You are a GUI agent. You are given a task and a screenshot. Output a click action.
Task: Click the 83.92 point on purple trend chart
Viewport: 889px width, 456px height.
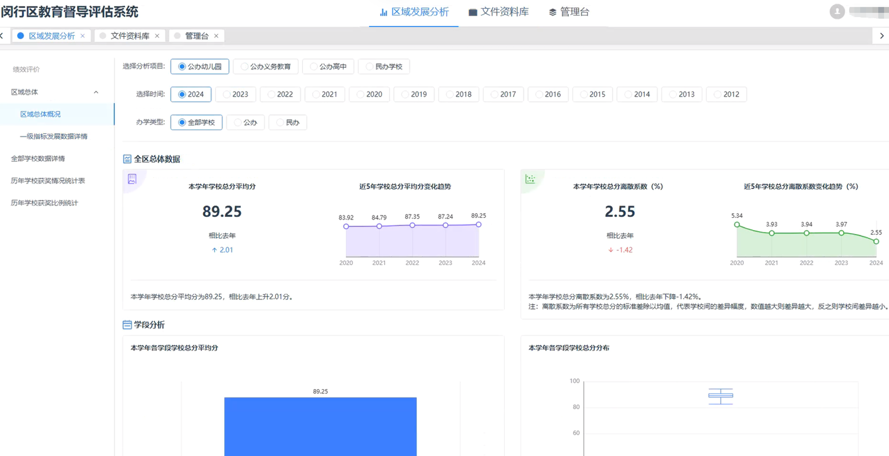(x=346, y=226)
